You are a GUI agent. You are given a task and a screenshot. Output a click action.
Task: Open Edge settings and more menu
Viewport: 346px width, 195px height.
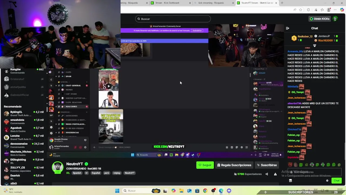tap(335, 10)
